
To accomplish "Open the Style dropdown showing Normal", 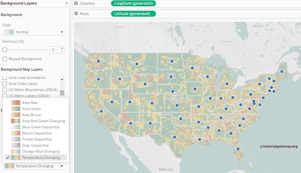I will point(34,32).
